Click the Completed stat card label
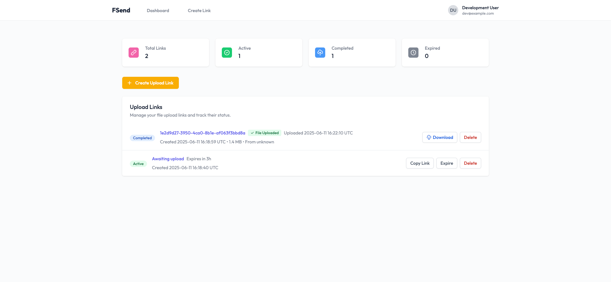The width and height of the screenshot is (611, 282). coord(342,48)
